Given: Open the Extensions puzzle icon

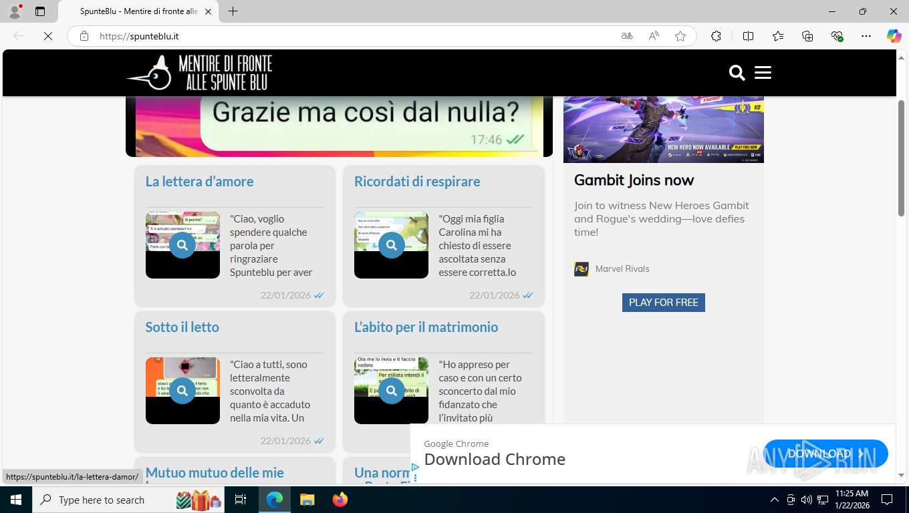Looking at the screenshot, I should [x=716, y=36].
